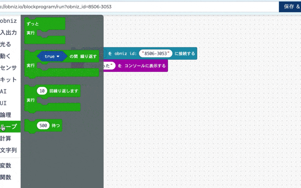The width and height of the screenshot is (301, 188).
Task: Open the true dropdown in the while block
Action: click(59, 56)
